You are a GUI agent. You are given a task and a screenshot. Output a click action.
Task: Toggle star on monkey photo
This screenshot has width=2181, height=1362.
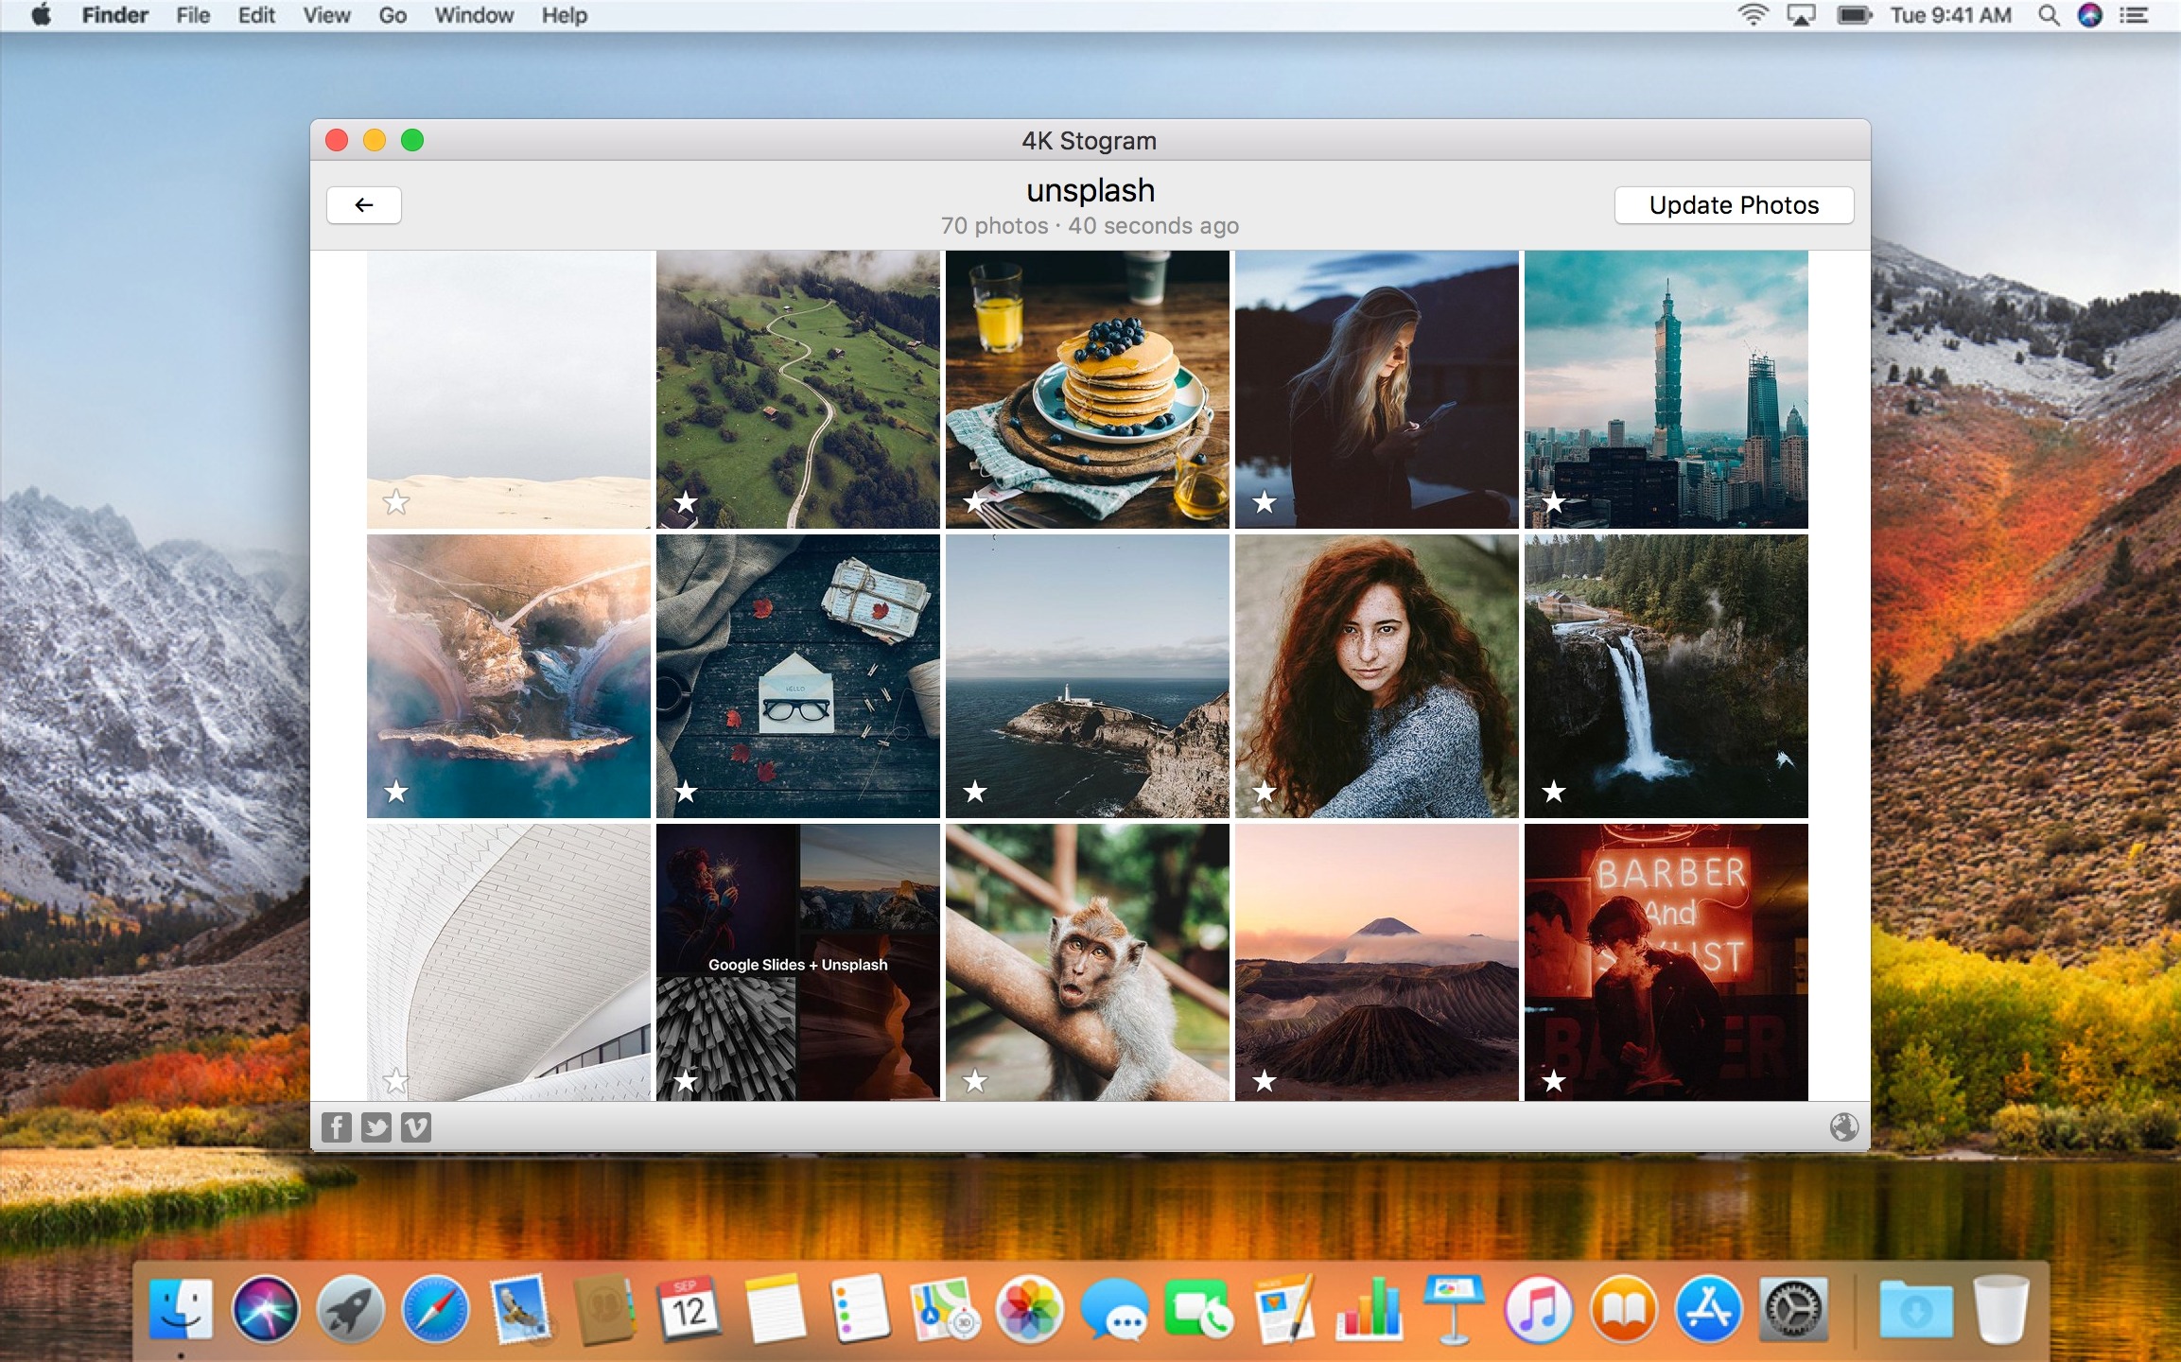click(975, 1081)
